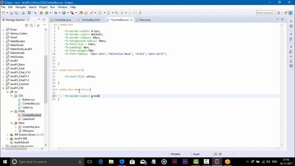Screen dimensions: 295x166
Task: Click Package Explorer horizontal scrollbar thumb
Action: click(16, 148)
